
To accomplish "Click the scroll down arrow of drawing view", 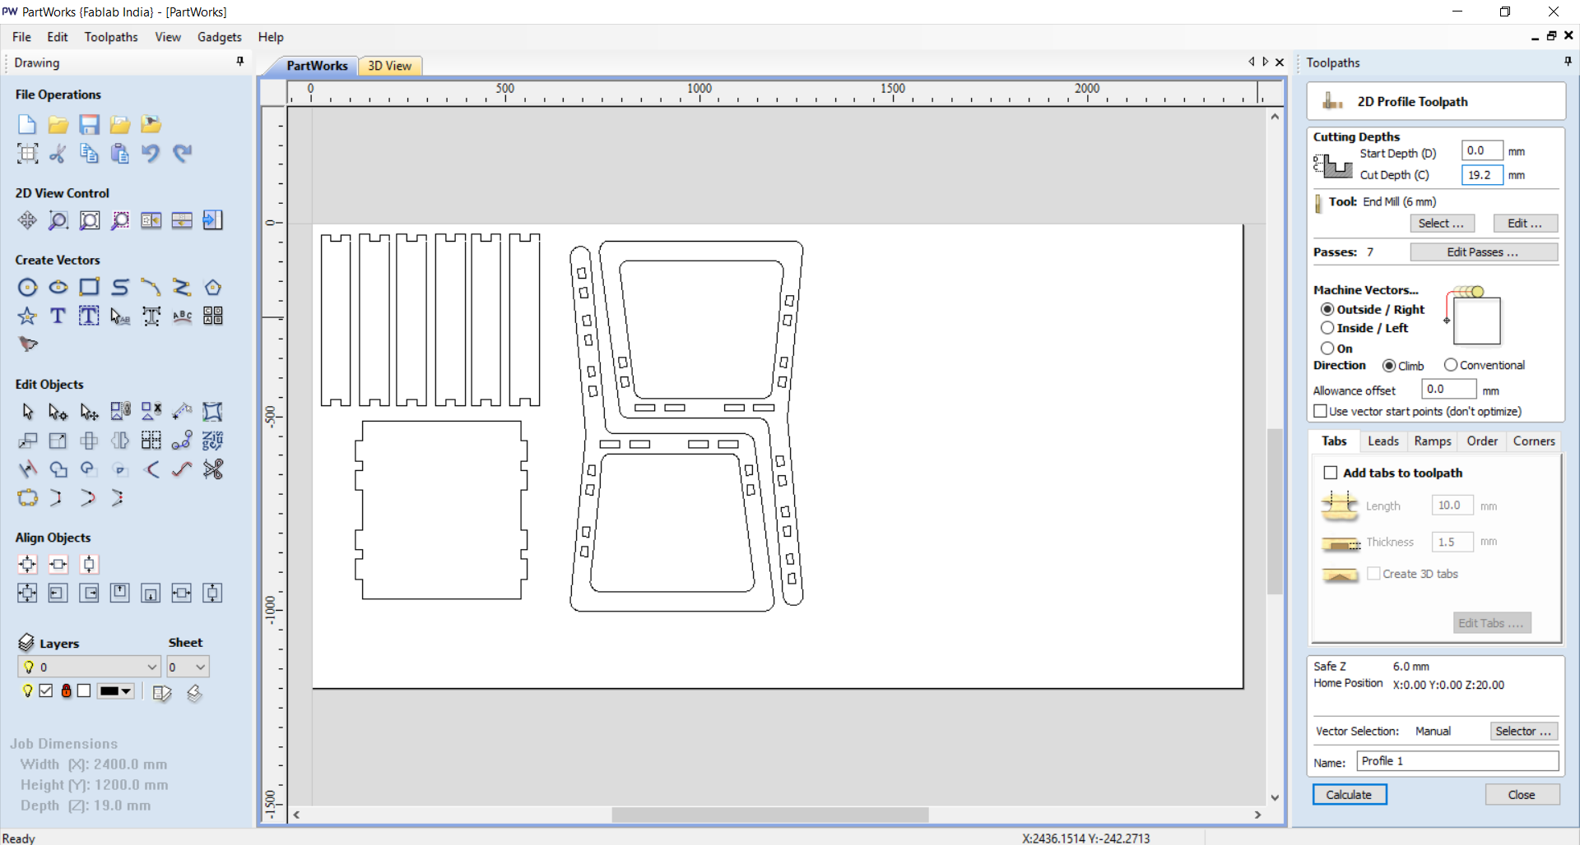I will coord(1275,797).
